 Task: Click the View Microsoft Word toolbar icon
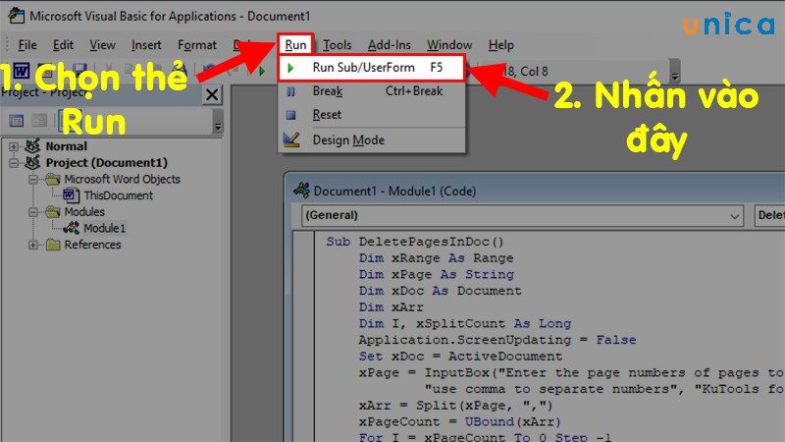[21, 71]
